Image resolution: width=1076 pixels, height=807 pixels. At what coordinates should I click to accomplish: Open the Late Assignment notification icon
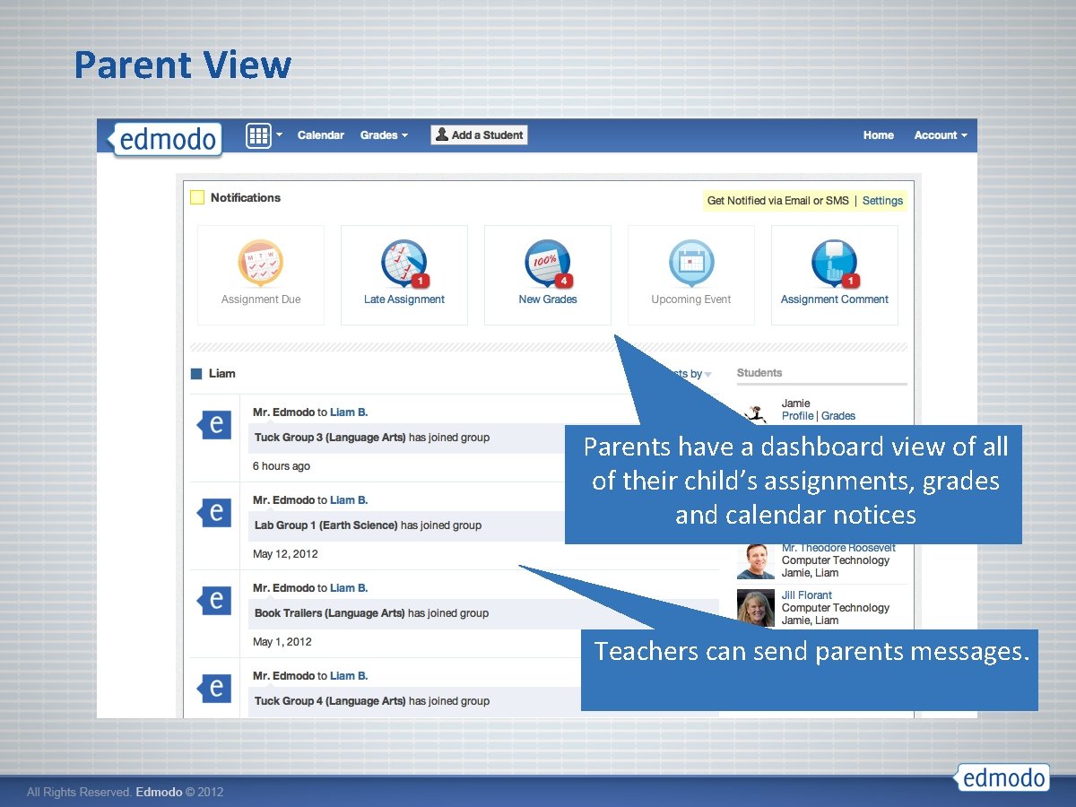tap(403, 263)
